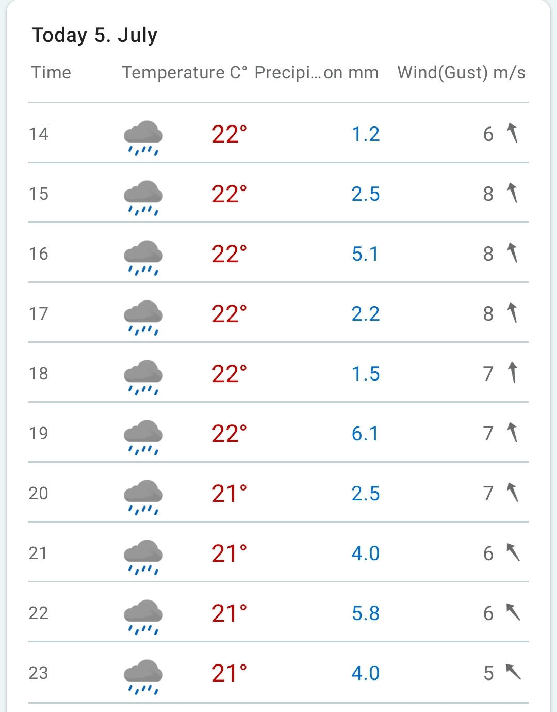Select the wind arrow in the hour 21 row
557x712 pixels.
(x=513, y=552)
